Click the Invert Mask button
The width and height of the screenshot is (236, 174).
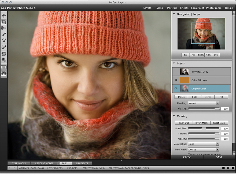(201, 123)
